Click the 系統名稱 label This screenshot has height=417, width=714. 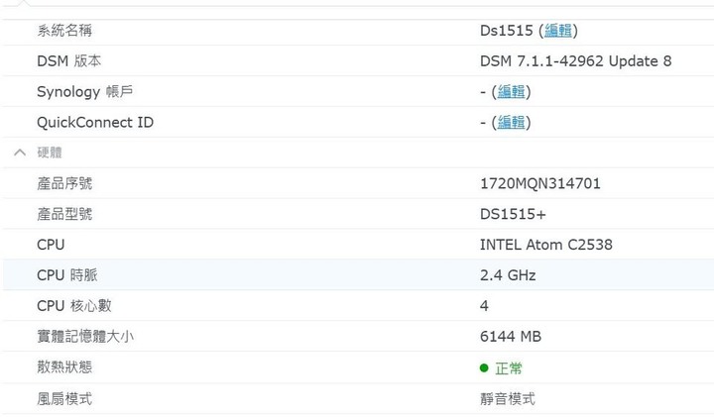tap(64, 31)
